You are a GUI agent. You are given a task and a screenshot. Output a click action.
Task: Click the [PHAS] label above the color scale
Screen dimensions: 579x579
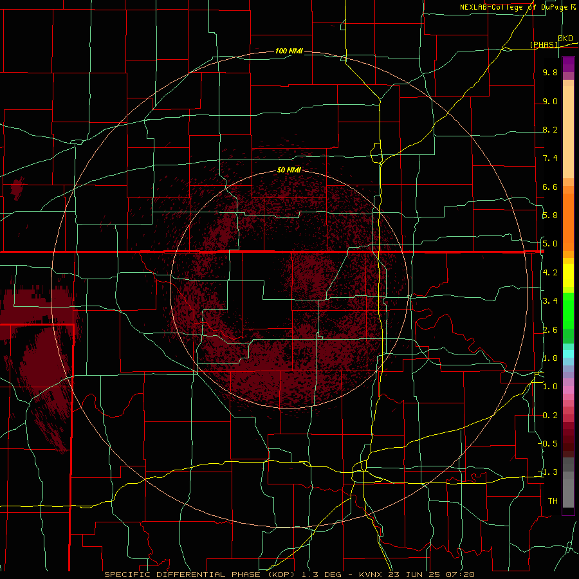point(544,44)
